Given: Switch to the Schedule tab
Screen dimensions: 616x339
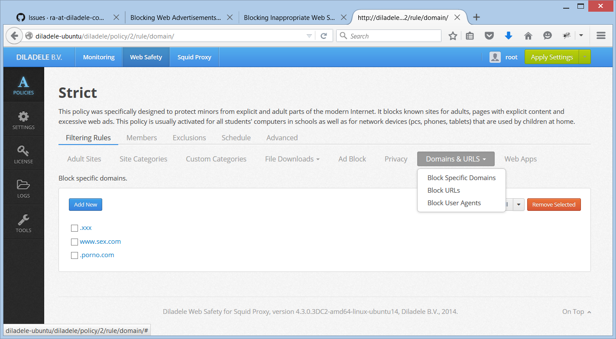Looking at the screenshot, I should pos(236,138).
